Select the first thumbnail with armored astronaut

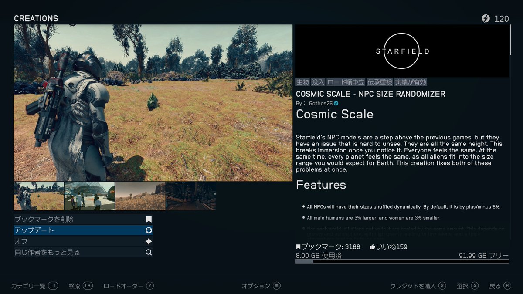(39, 196)
